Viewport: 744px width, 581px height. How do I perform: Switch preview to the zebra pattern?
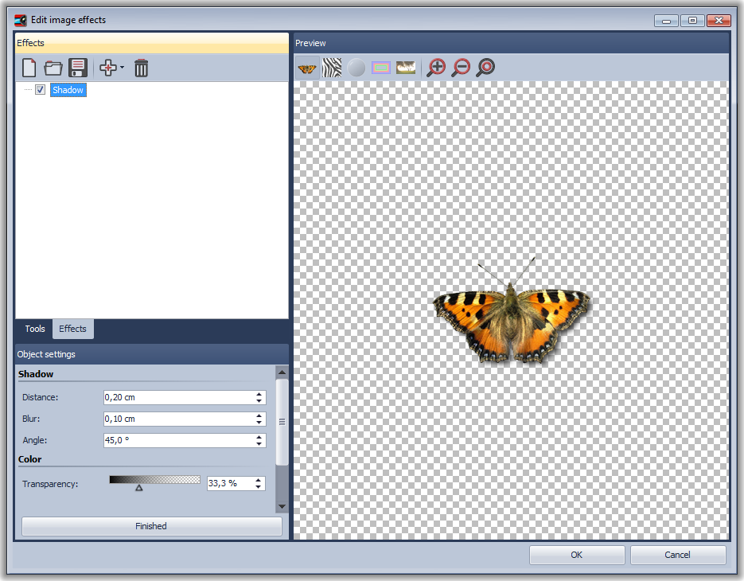pyautogui.click(x=332, y=68)
